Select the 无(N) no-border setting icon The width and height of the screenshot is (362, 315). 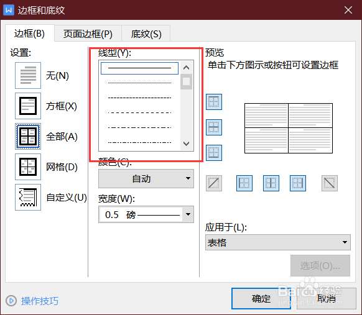[x=28, y=75]
